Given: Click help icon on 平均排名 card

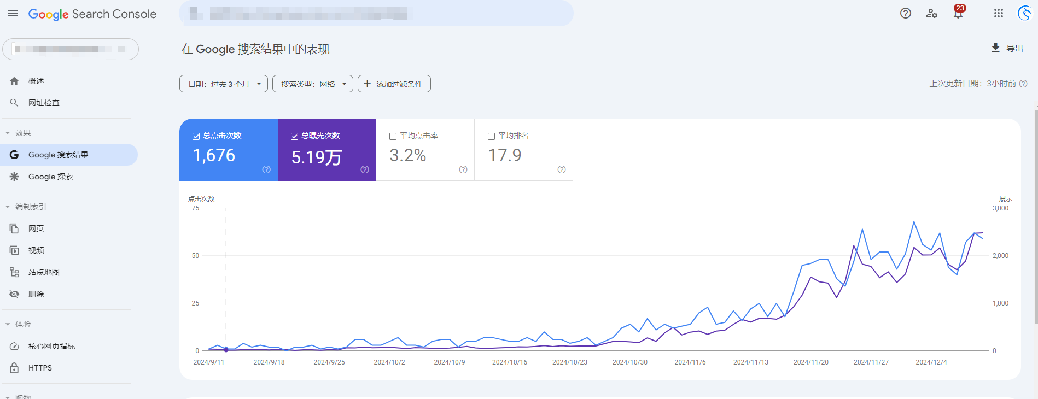Looking at the screenshot, I should (x=562, y=169).
